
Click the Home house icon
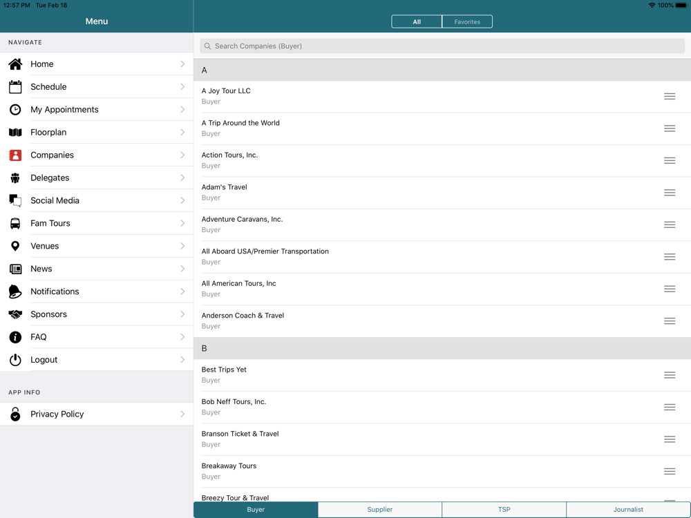tap(15, 64)
